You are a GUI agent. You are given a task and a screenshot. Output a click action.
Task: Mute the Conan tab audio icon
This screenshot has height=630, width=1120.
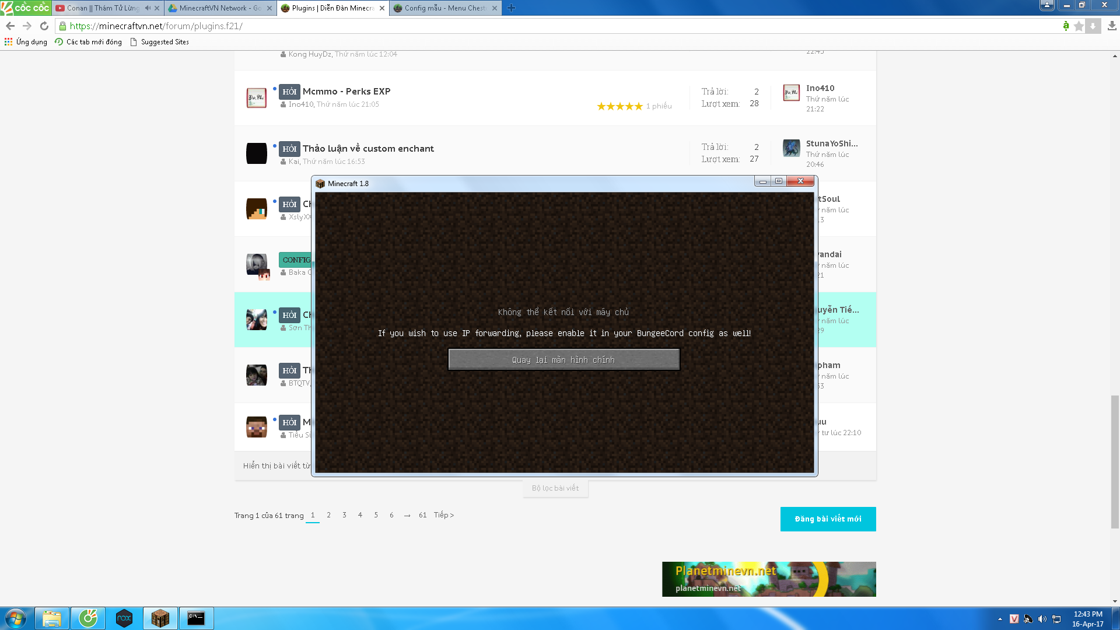148,8
